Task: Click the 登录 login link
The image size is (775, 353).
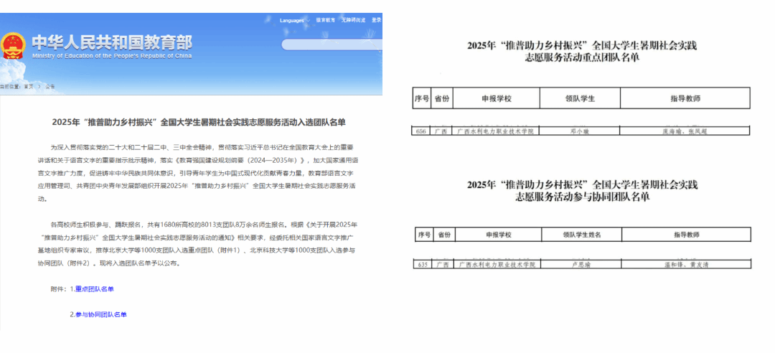Action: tap(377, 20)
